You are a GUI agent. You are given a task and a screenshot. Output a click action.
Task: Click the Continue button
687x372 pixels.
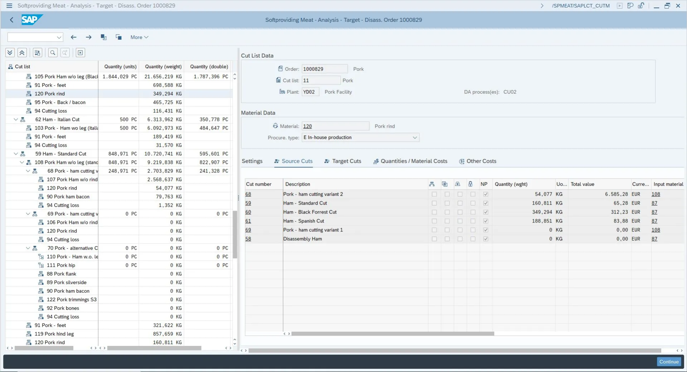click(x=669, y=362)
